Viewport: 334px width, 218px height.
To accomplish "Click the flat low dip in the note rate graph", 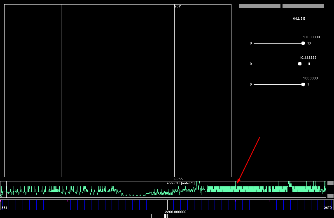I will click(x=134, y=195).
